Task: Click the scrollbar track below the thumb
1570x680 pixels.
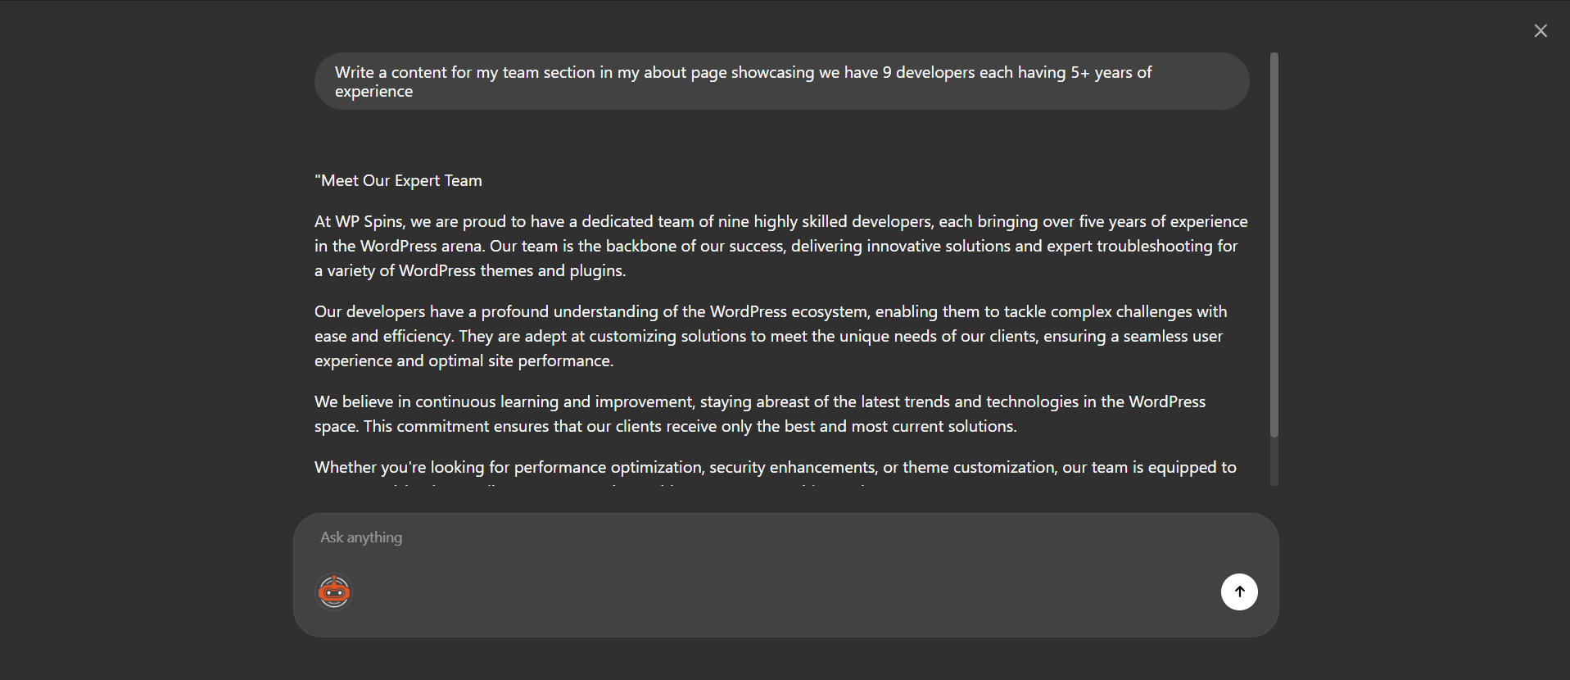Action: click(x=1274, y=461)
